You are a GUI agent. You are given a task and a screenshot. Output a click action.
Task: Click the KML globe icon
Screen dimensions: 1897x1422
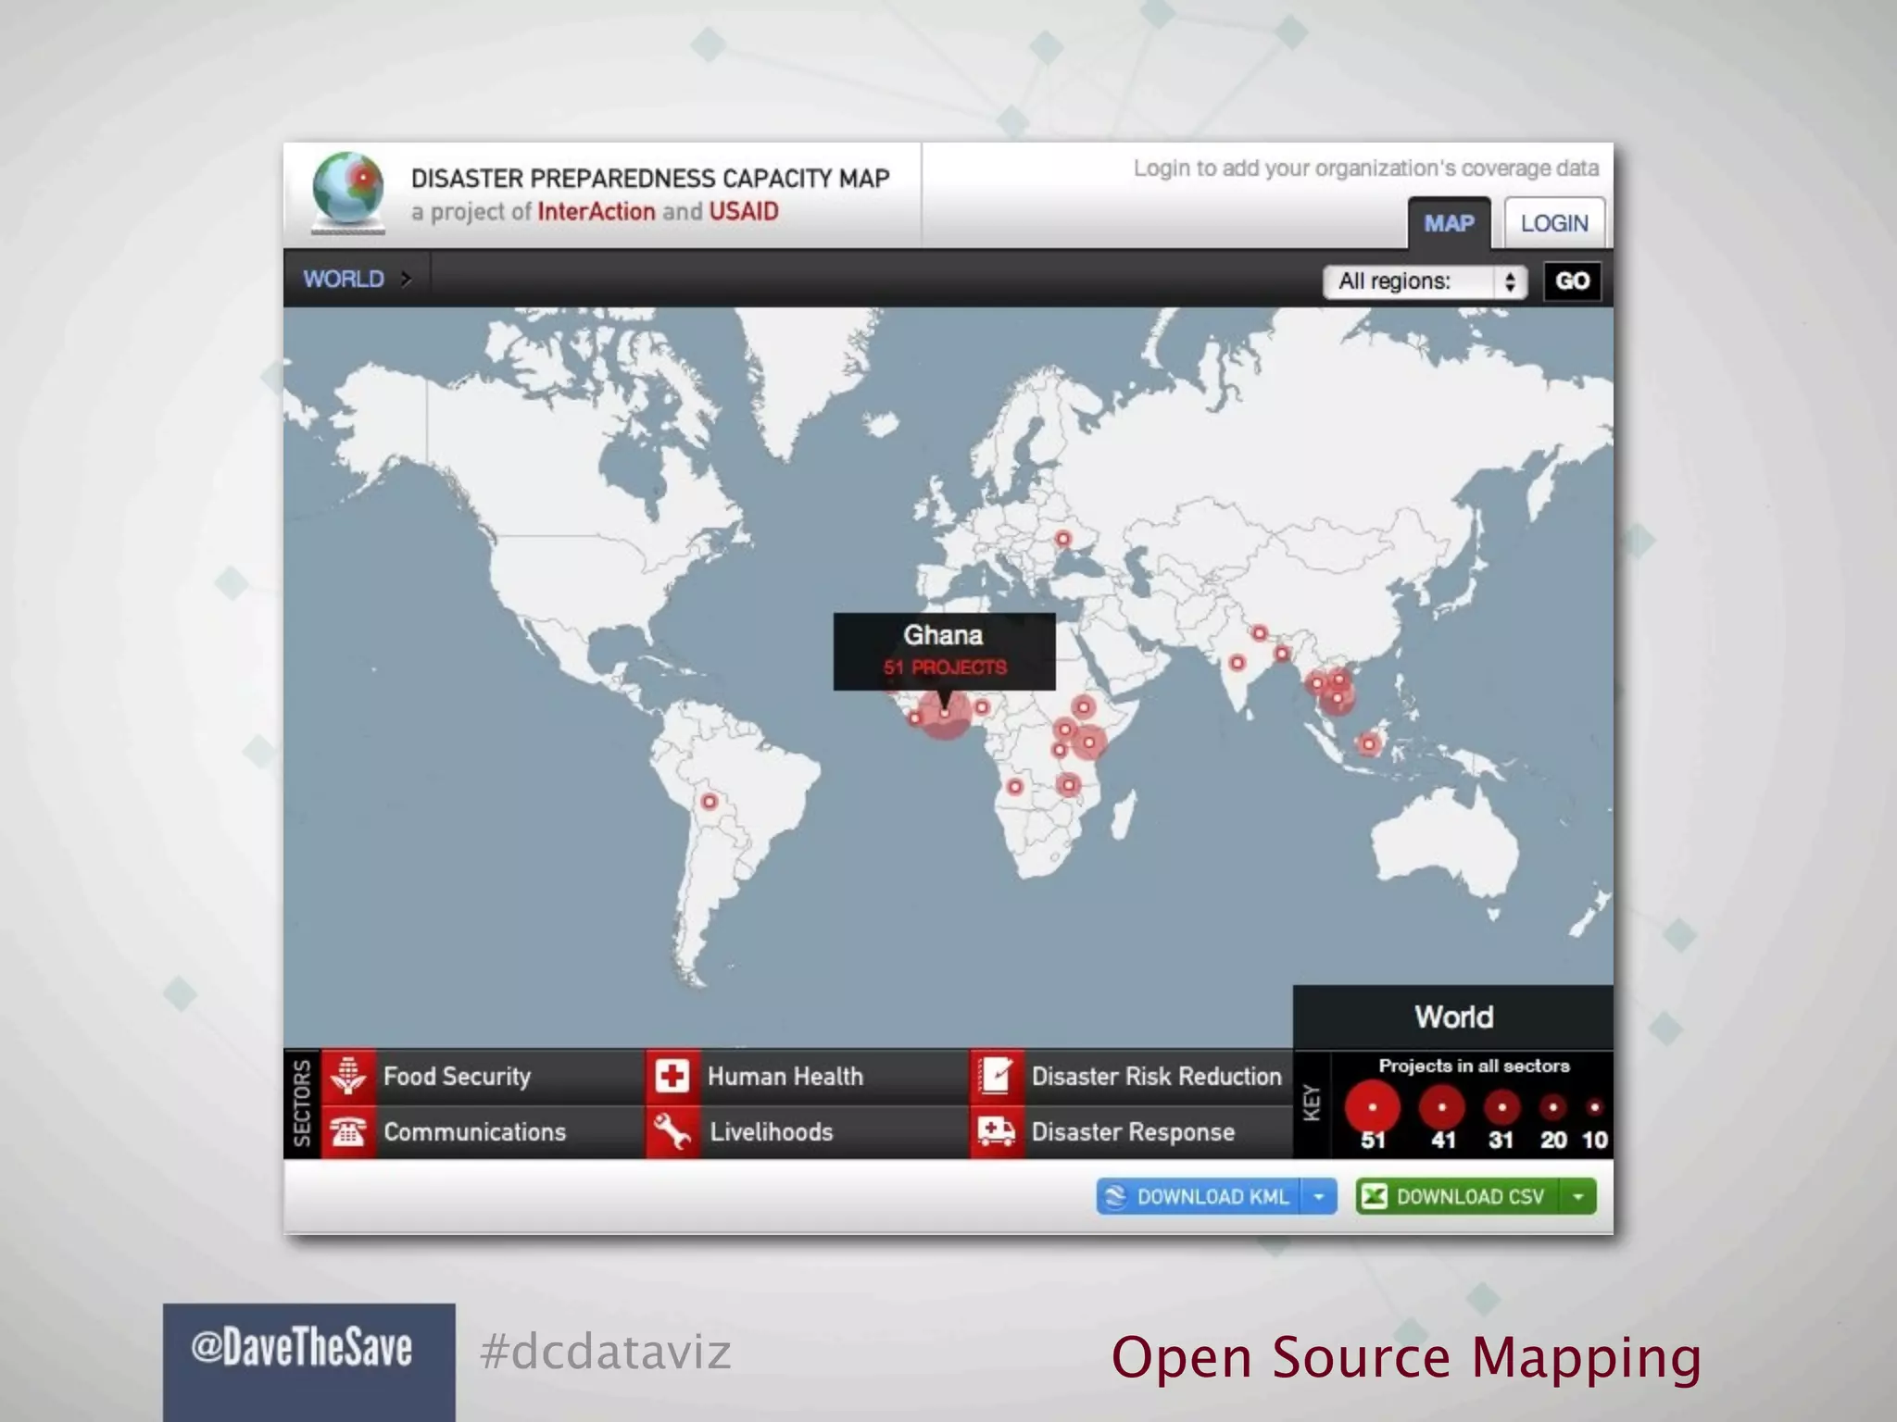1115,1196
